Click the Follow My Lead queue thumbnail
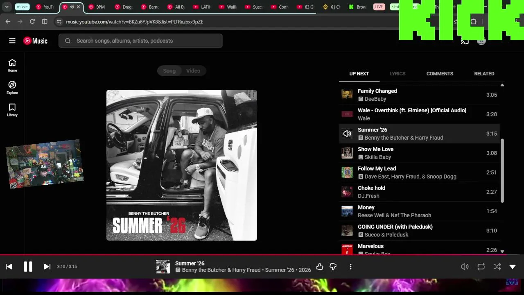This screenshot has height=295, width=524. (x=347, y=172)
